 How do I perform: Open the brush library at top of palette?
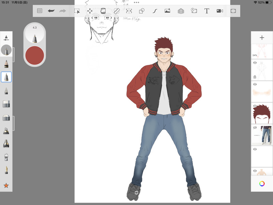point(6,38)
